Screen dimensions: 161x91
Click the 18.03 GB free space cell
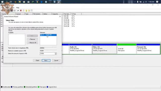(66, 22)
